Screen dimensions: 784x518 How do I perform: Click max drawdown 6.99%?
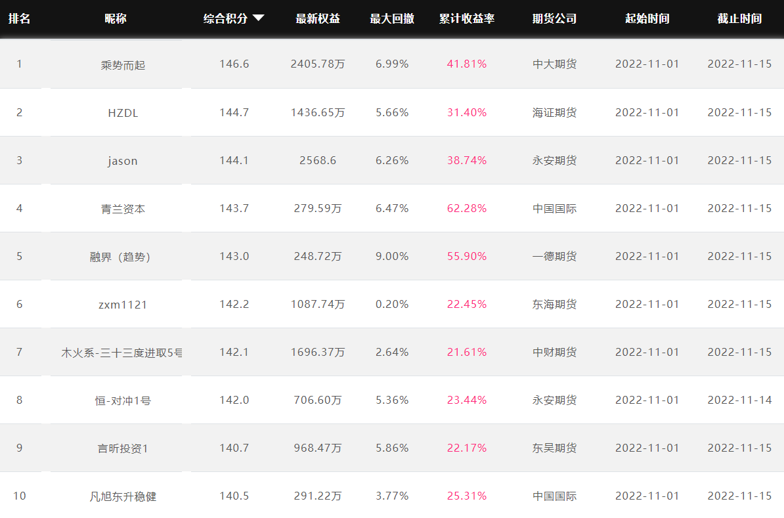point(392,64)
